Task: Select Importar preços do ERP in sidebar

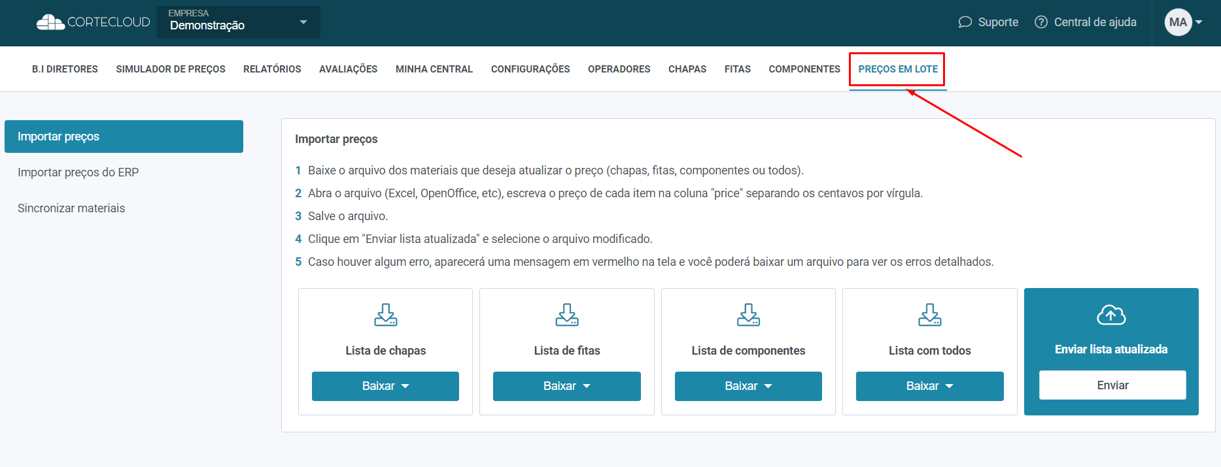Action: 78,172
